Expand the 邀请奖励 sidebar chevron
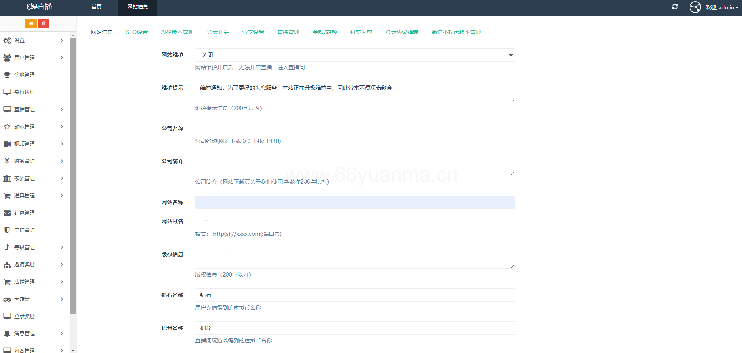This screenshot has width=742, height=353. tap(62, 264)
